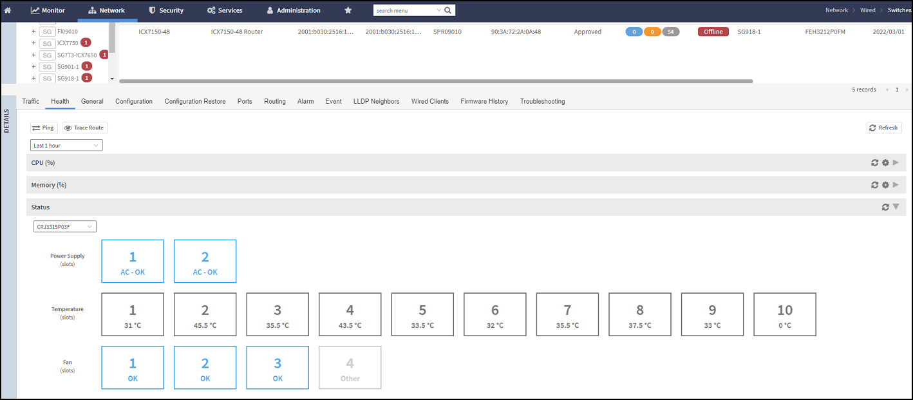913x400 pixels.
Task: Click the search menu magnifier icon
Action: pos(448,10)
